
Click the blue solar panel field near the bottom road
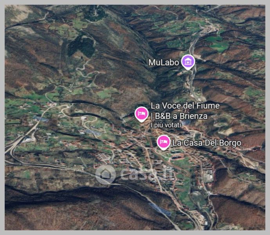point(160,209)
